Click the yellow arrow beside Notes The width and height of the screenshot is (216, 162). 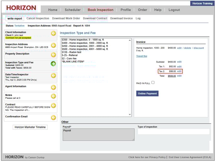click(x=53, y=96)
